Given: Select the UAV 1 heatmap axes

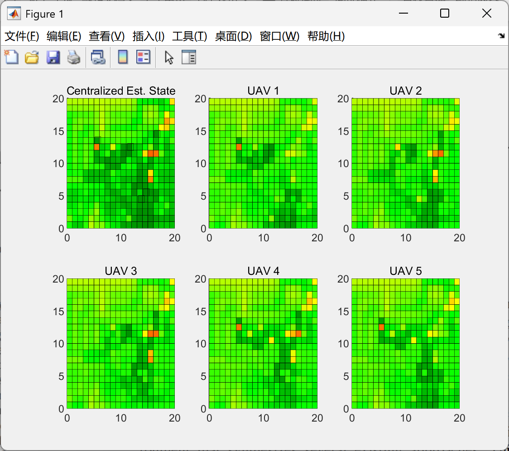Looking at the screenshot, I should (x=263, y=163).
